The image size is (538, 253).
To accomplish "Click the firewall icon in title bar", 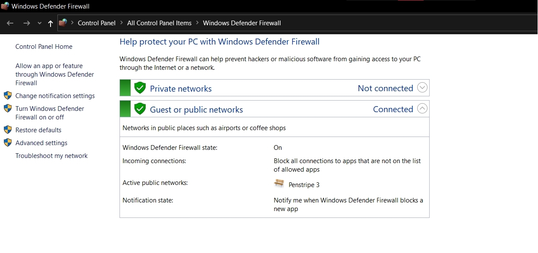I will click(x=5, y=6).
